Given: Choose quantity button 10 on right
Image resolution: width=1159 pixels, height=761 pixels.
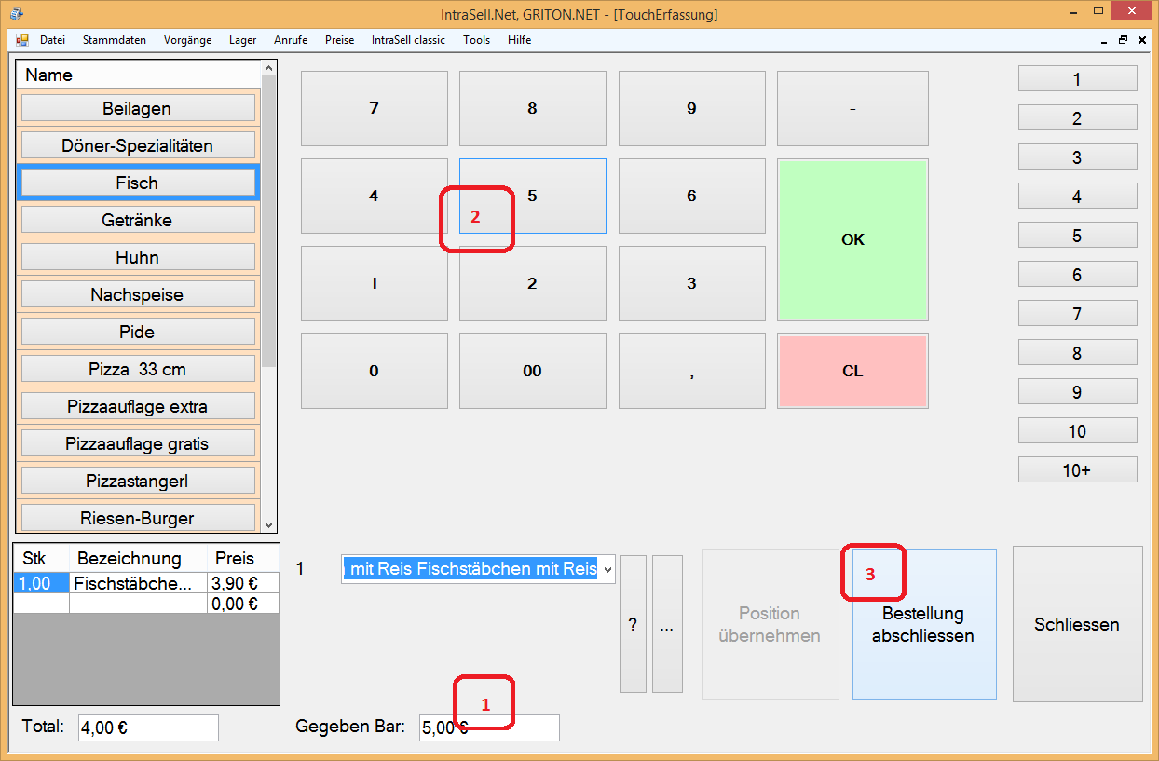Looking at the screenshot, I should (1077, 430).
